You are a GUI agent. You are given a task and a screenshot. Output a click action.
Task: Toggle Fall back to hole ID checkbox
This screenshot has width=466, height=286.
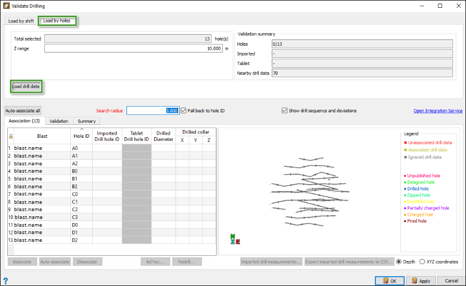(x=183, y=111)
